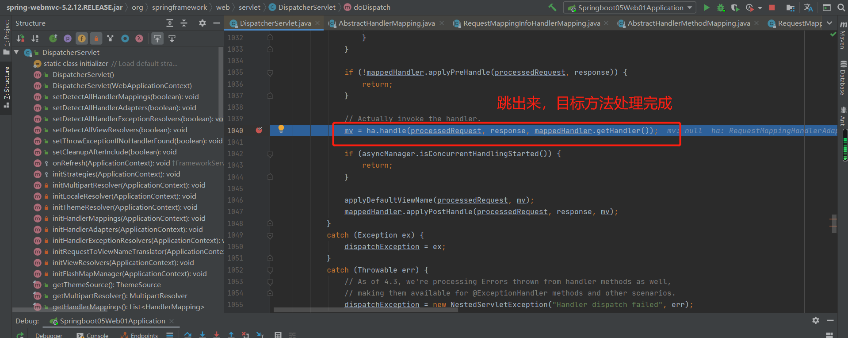Show the hidden editor tabs dropdown chevron
Screen dimensions: 848x338
click(829, 23)
